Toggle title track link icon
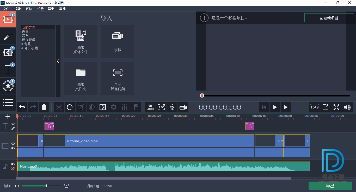 click(13, 129)
